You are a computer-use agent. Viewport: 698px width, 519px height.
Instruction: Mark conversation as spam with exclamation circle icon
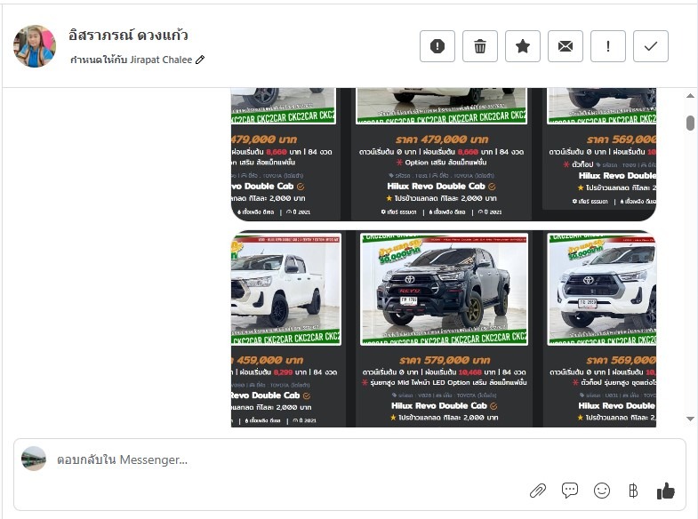click(x=437, y=46)
